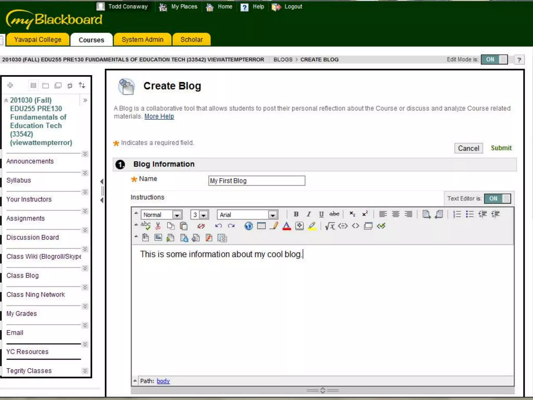Open the More Help link
The image size is (533, 400).
pos(159,116)
